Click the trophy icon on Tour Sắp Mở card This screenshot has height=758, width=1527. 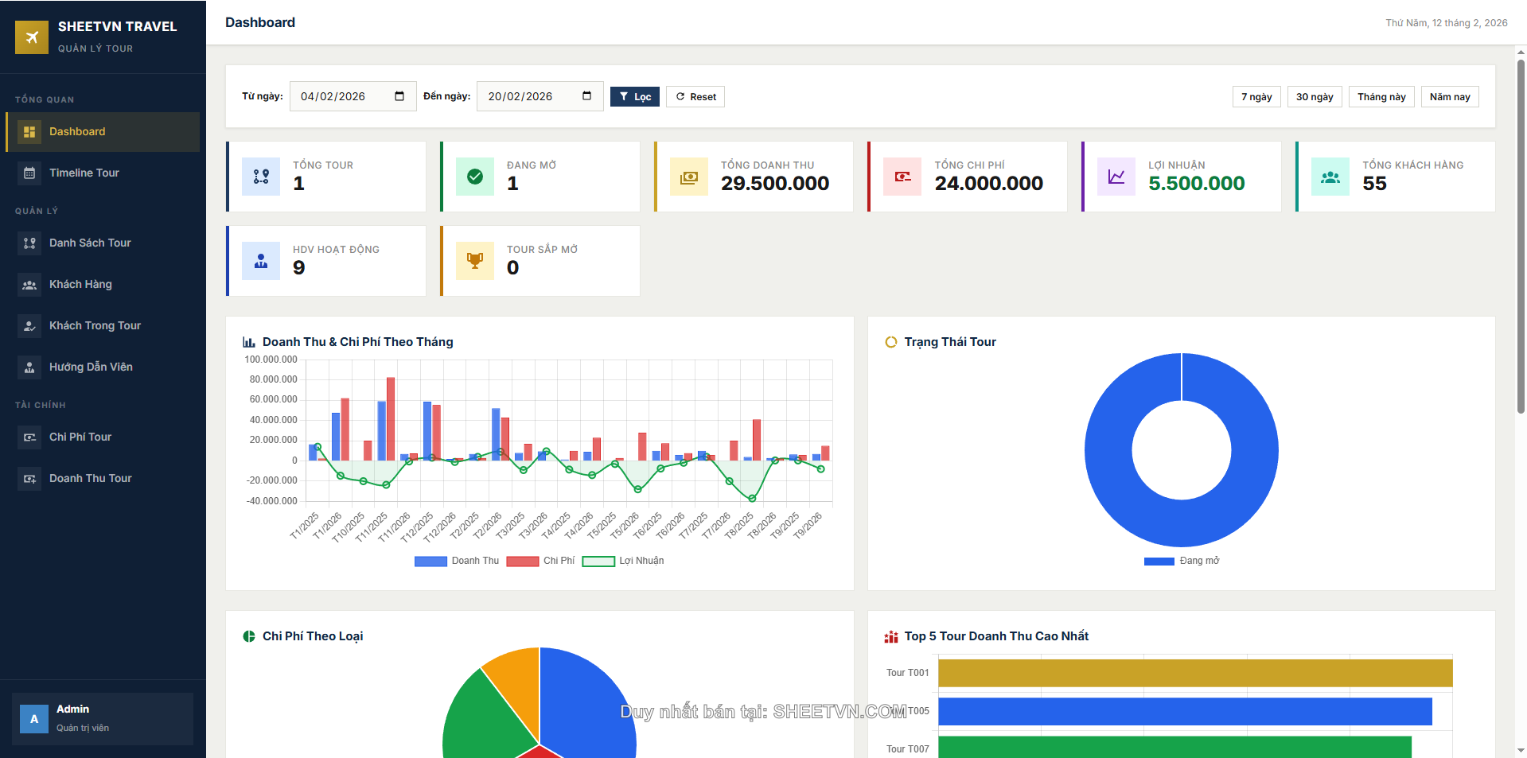[x=475, y=261]
